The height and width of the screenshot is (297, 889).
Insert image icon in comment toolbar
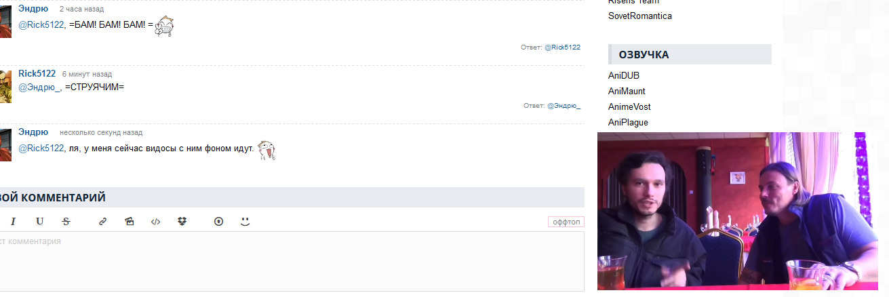(130, 221)
